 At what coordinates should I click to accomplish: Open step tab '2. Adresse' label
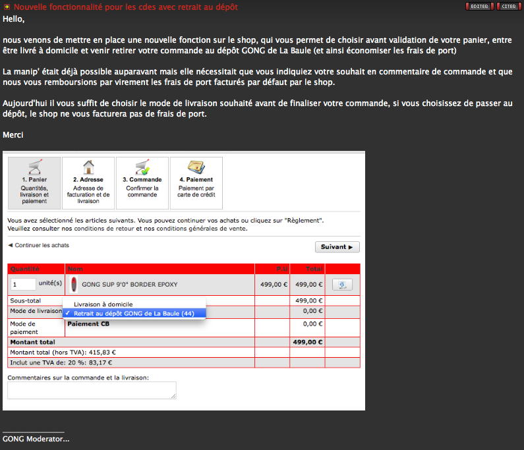[x=88, y=179]
